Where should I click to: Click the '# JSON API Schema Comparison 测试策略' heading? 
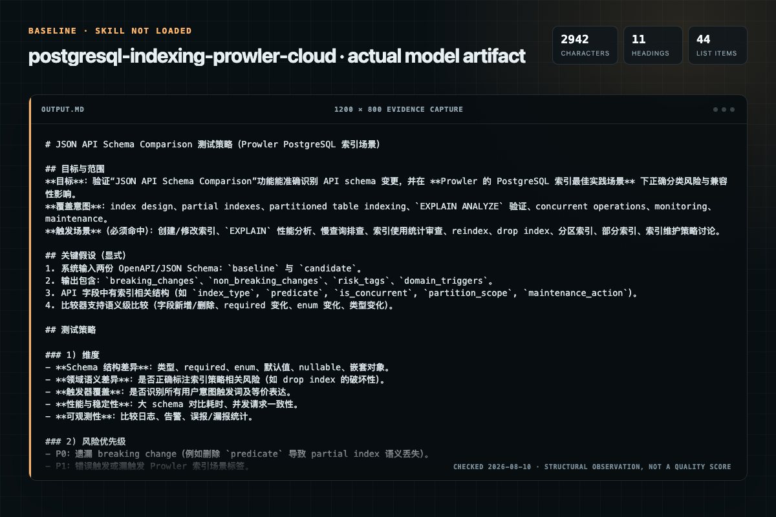coord(213,144)
